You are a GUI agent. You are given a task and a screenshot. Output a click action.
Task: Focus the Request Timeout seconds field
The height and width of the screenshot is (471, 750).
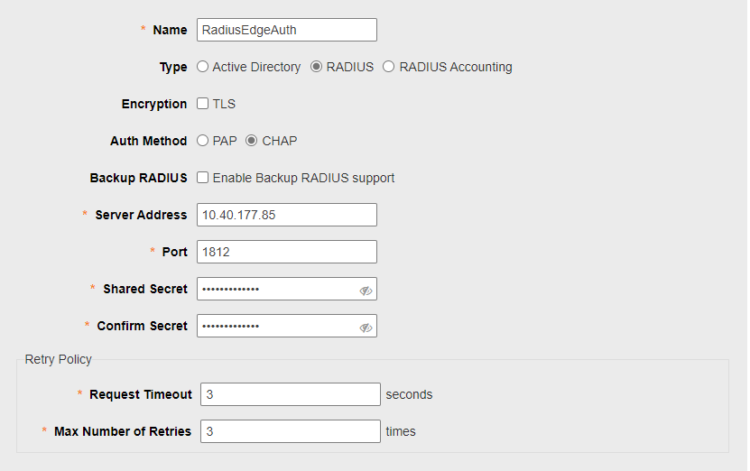coord(291,394)
